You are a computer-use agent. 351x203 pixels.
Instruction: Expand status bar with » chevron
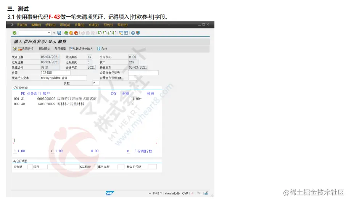pos(150,193)
